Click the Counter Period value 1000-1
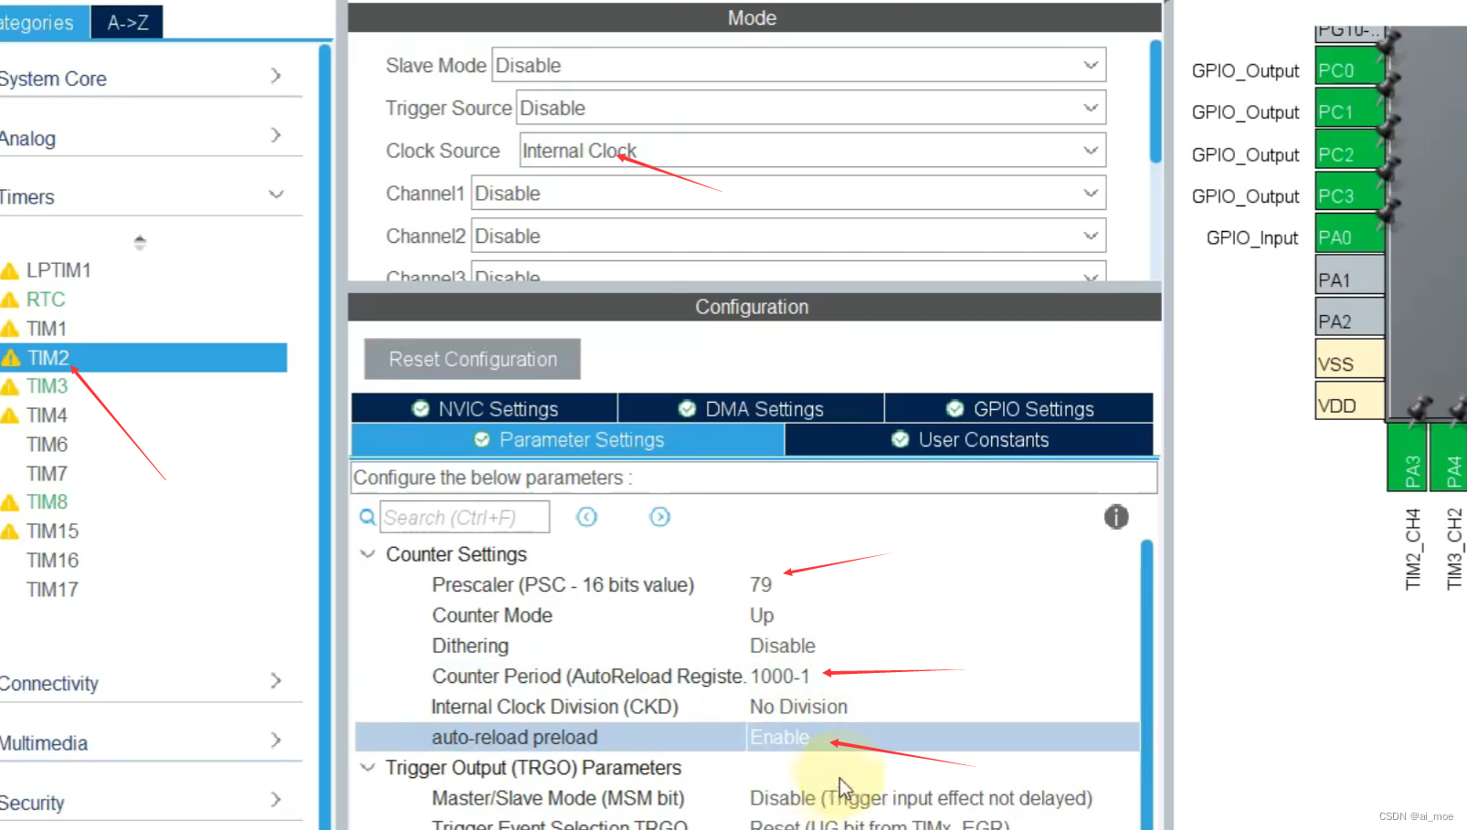 780,677
